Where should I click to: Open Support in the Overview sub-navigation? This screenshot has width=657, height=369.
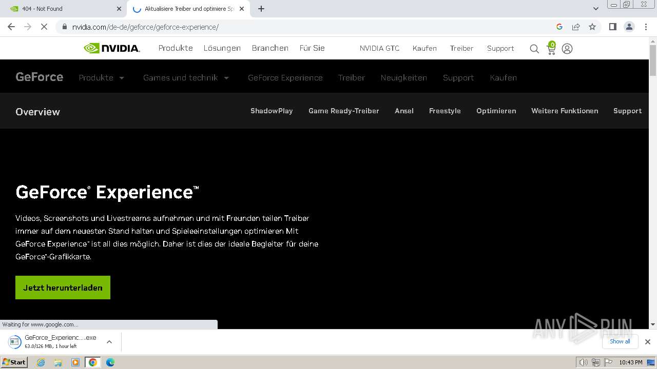pos(627,111)
